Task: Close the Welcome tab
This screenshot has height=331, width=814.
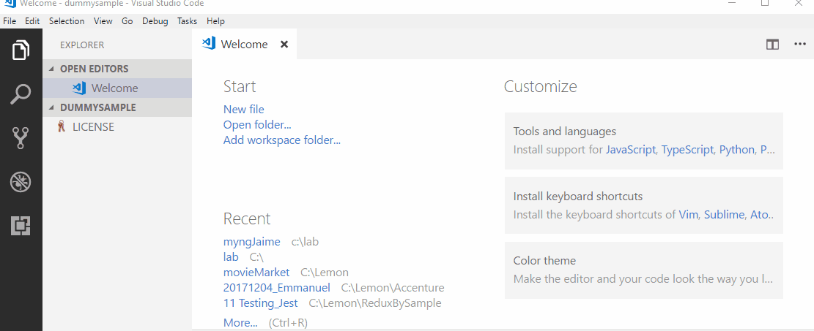Action: [x=284, y=45]
